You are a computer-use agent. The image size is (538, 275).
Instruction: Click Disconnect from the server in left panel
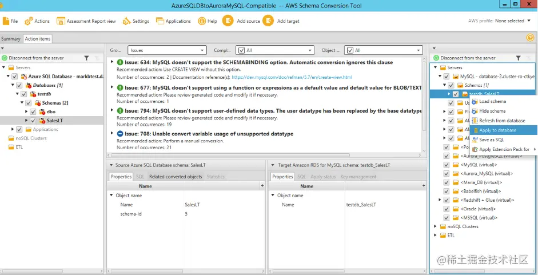point(37,58)
